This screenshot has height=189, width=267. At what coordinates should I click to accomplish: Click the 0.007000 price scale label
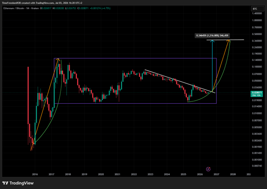[x=257, y=121]
